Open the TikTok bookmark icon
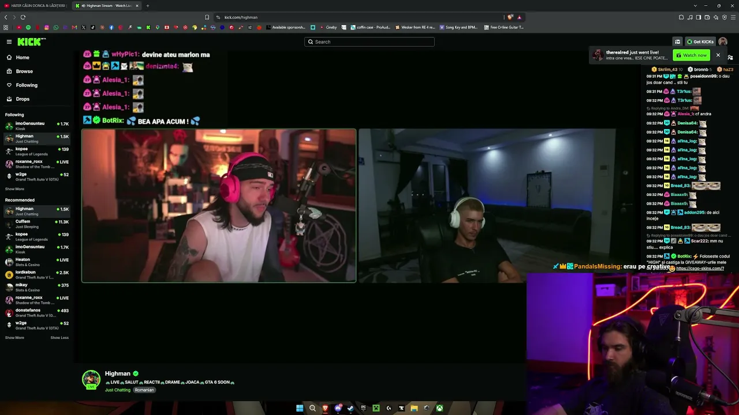The image size is (739, 415). coord(92,27)
